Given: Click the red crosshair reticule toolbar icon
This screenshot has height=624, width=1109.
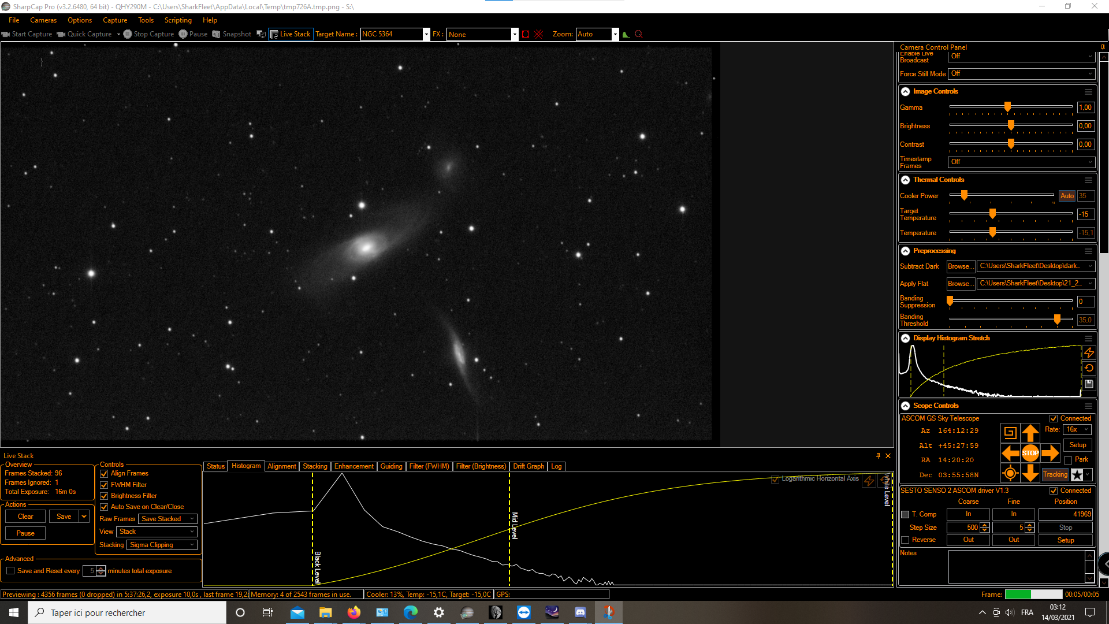Looking at the screenshot, I should [539, 34].
